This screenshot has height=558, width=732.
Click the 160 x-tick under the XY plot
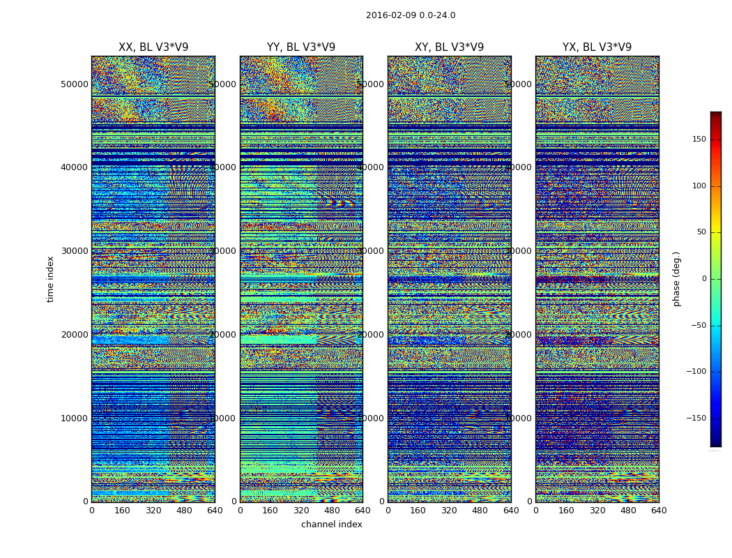[x=418, y=511]
